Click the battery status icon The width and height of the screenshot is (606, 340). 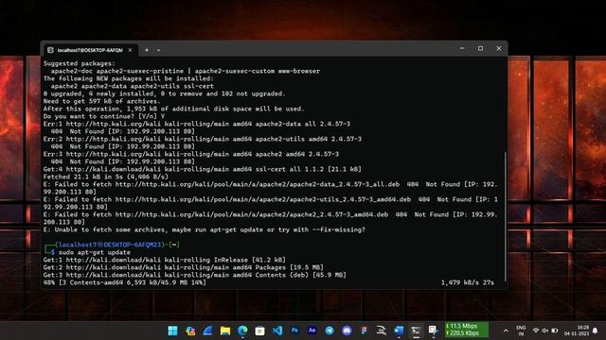click(x=555, y=331)
